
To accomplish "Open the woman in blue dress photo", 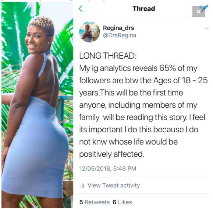I will [38, 105].
